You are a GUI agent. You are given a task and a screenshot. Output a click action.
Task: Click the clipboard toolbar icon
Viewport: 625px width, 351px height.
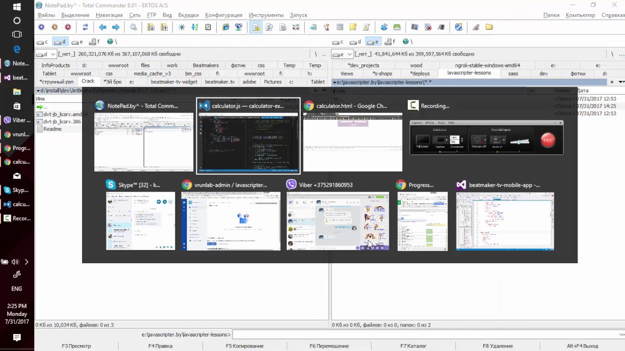(208, 27)
